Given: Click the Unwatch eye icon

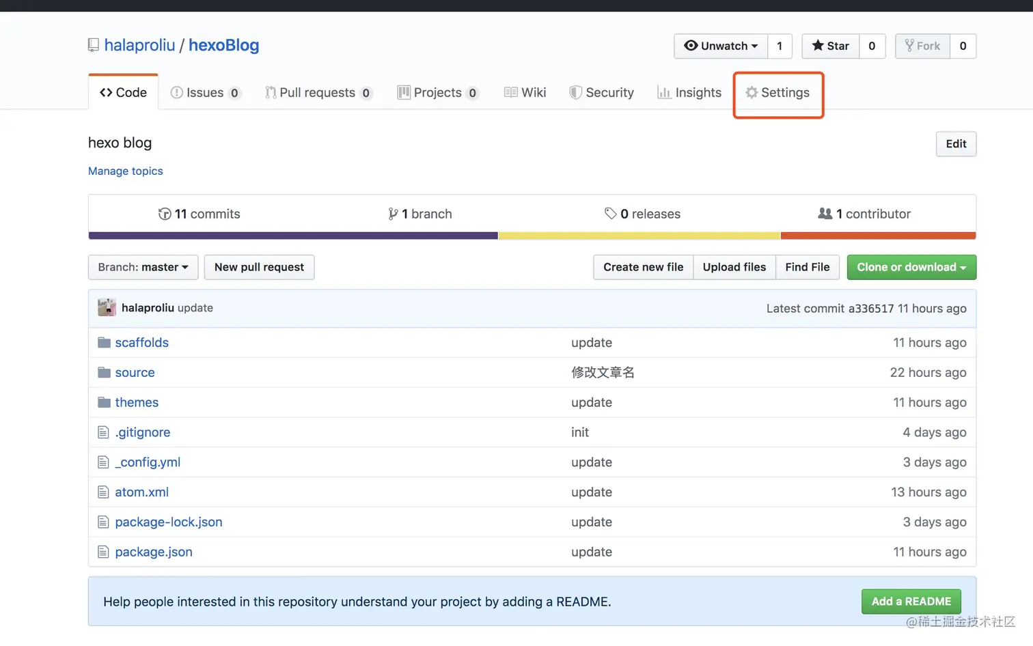Looking at the screenshot, I should click(x=691, y=46).
